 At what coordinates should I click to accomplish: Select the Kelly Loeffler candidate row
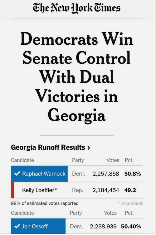point(77,190)
